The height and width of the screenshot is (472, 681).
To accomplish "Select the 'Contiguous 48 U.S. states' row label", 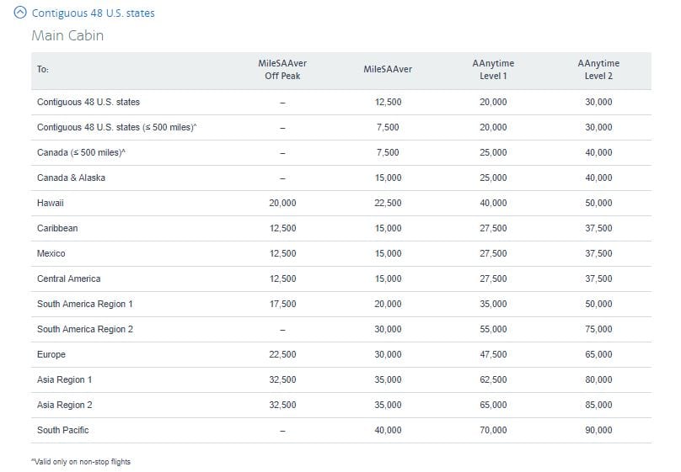I will 88,103.
